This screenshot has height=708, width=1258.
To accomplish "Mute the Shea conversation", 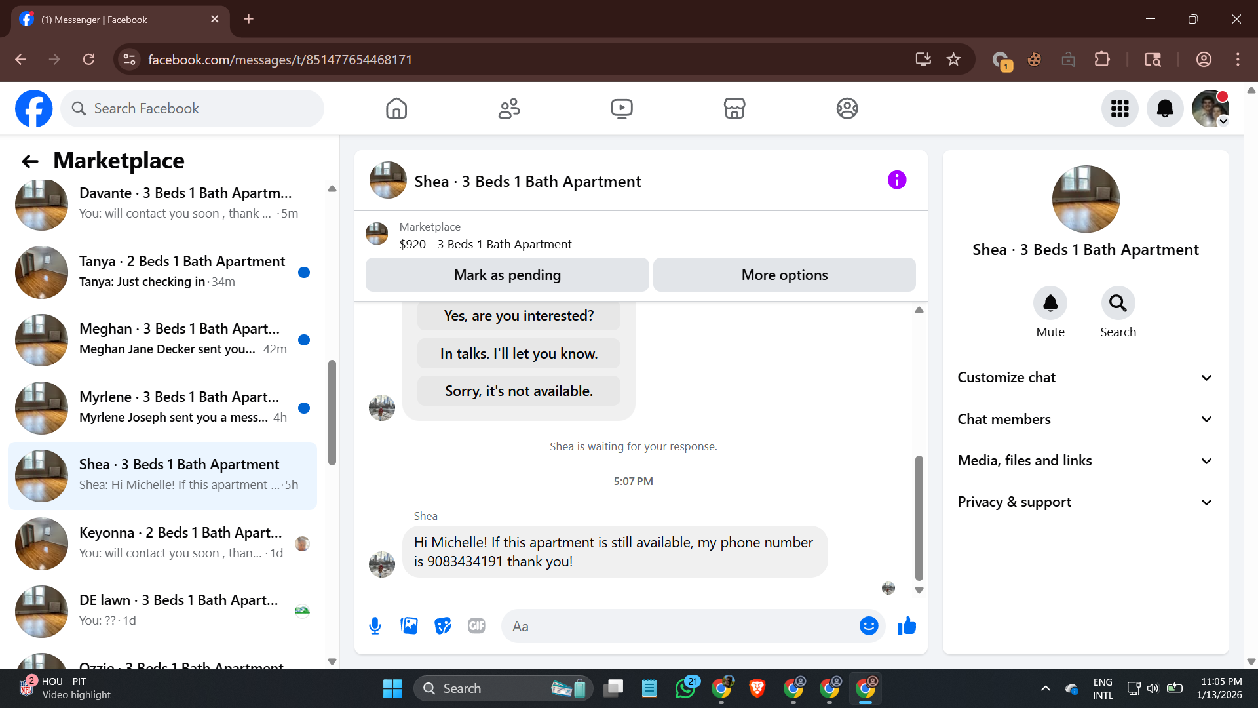I will click(x=1050, y=303).
